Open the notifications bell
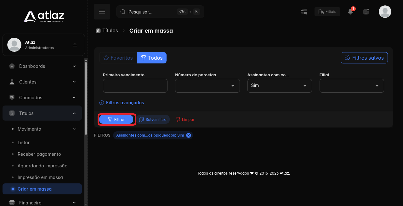Image resolution: width=403 pixels, height=206 pixels. pyautogui.click(x=350, y=12)
